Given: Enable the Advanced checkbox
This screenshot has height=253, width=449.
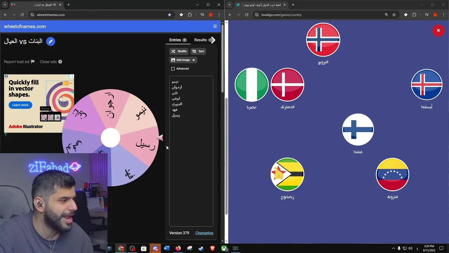Looking at the screenshot, I should pyautogui.click(x=173, y=69).
